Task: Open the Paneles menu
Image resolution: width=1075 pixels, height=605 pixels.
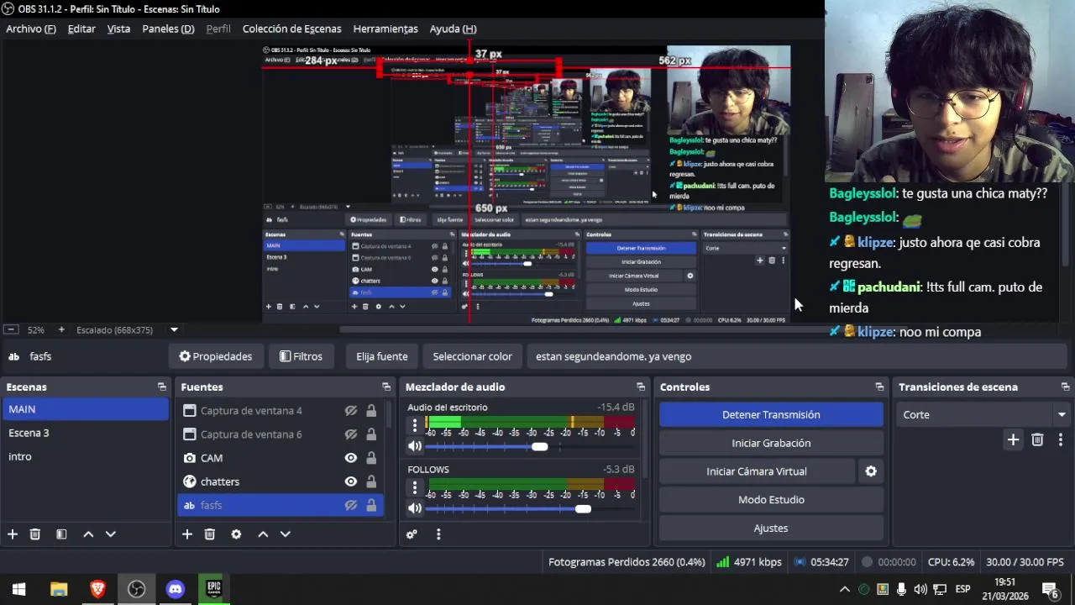Action: point(168,29)
